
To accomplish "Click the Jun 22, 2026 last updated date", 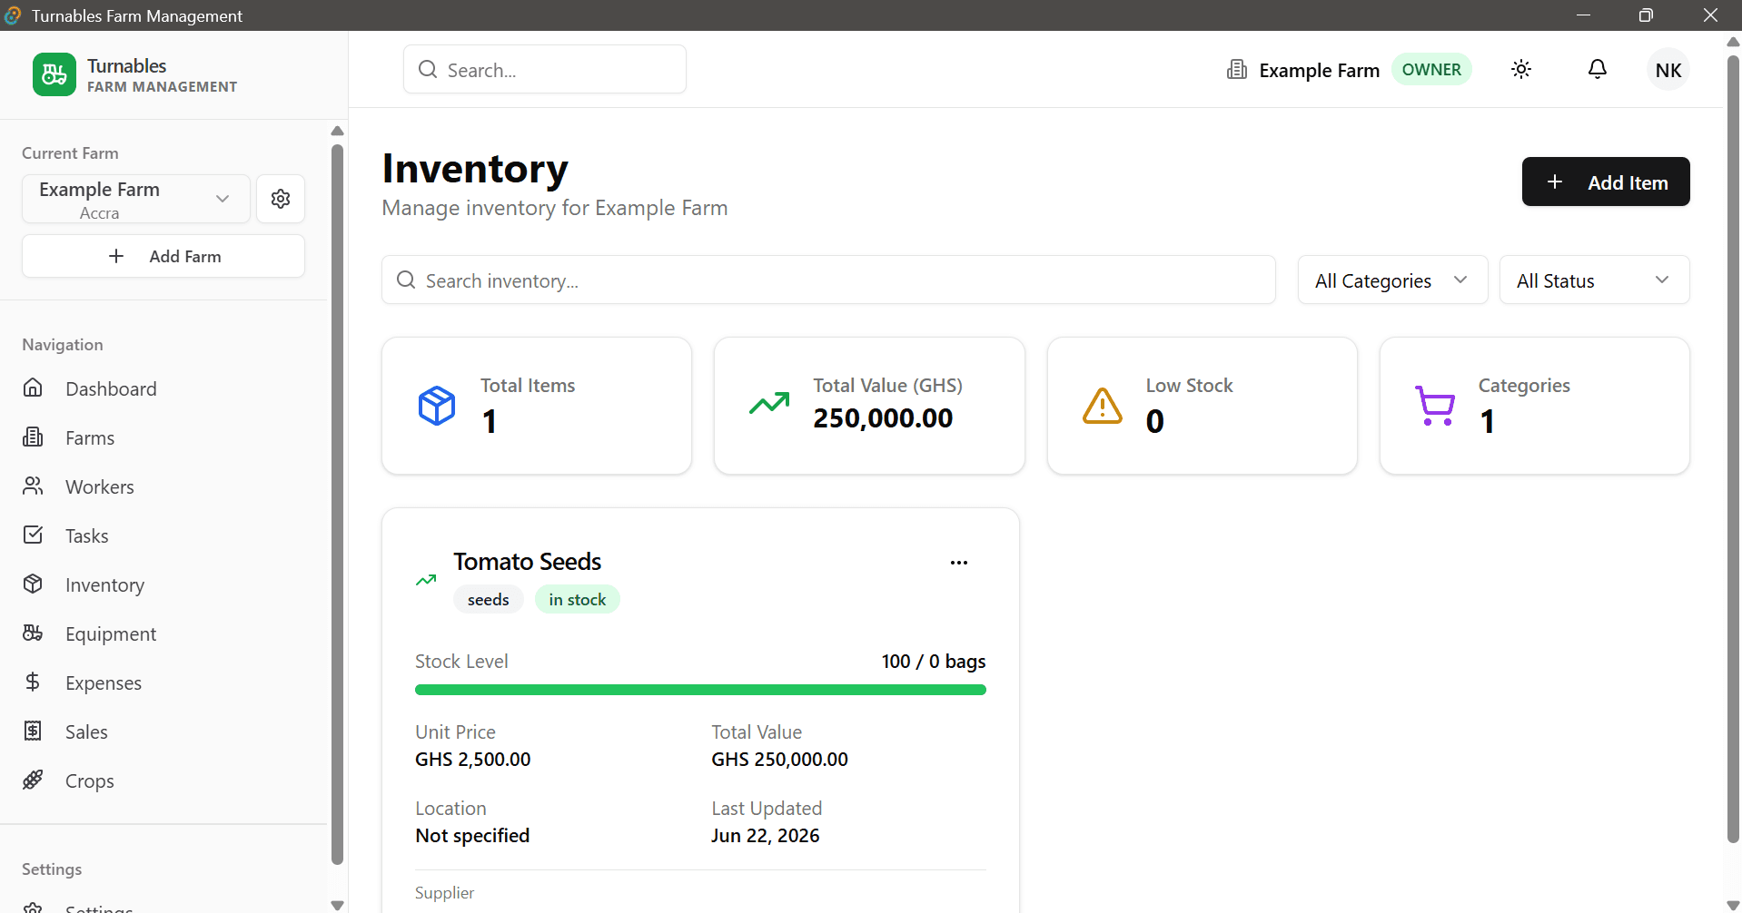I will pyautogui.click(x=766, y=836).
